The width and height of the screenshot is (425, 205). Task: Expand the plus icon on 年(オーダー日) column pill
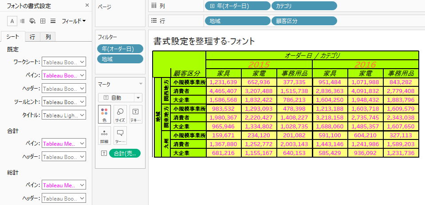[212, 6]
